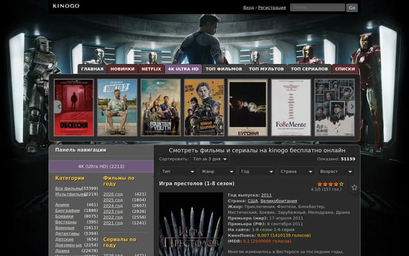The width and height of the screenshot is (409, 256).
Task: Open the Мультфильмы category
Action: [70, 194]
